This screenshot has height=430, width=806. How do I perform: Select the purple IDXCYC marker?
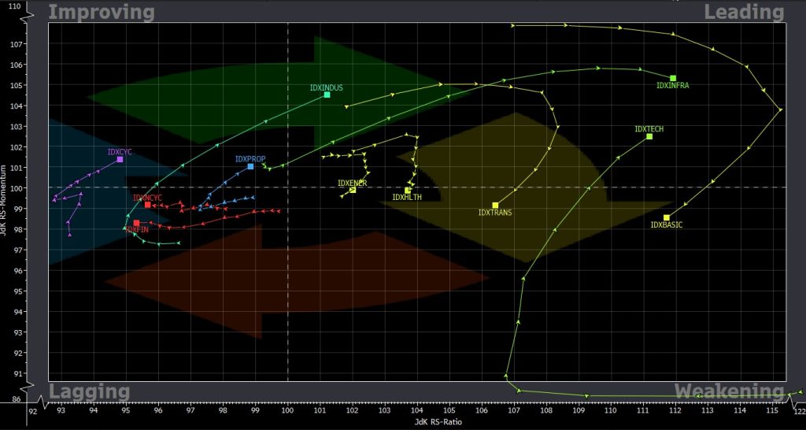120,159
